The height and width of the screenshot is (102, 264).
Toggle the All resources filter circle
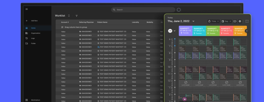170,31
